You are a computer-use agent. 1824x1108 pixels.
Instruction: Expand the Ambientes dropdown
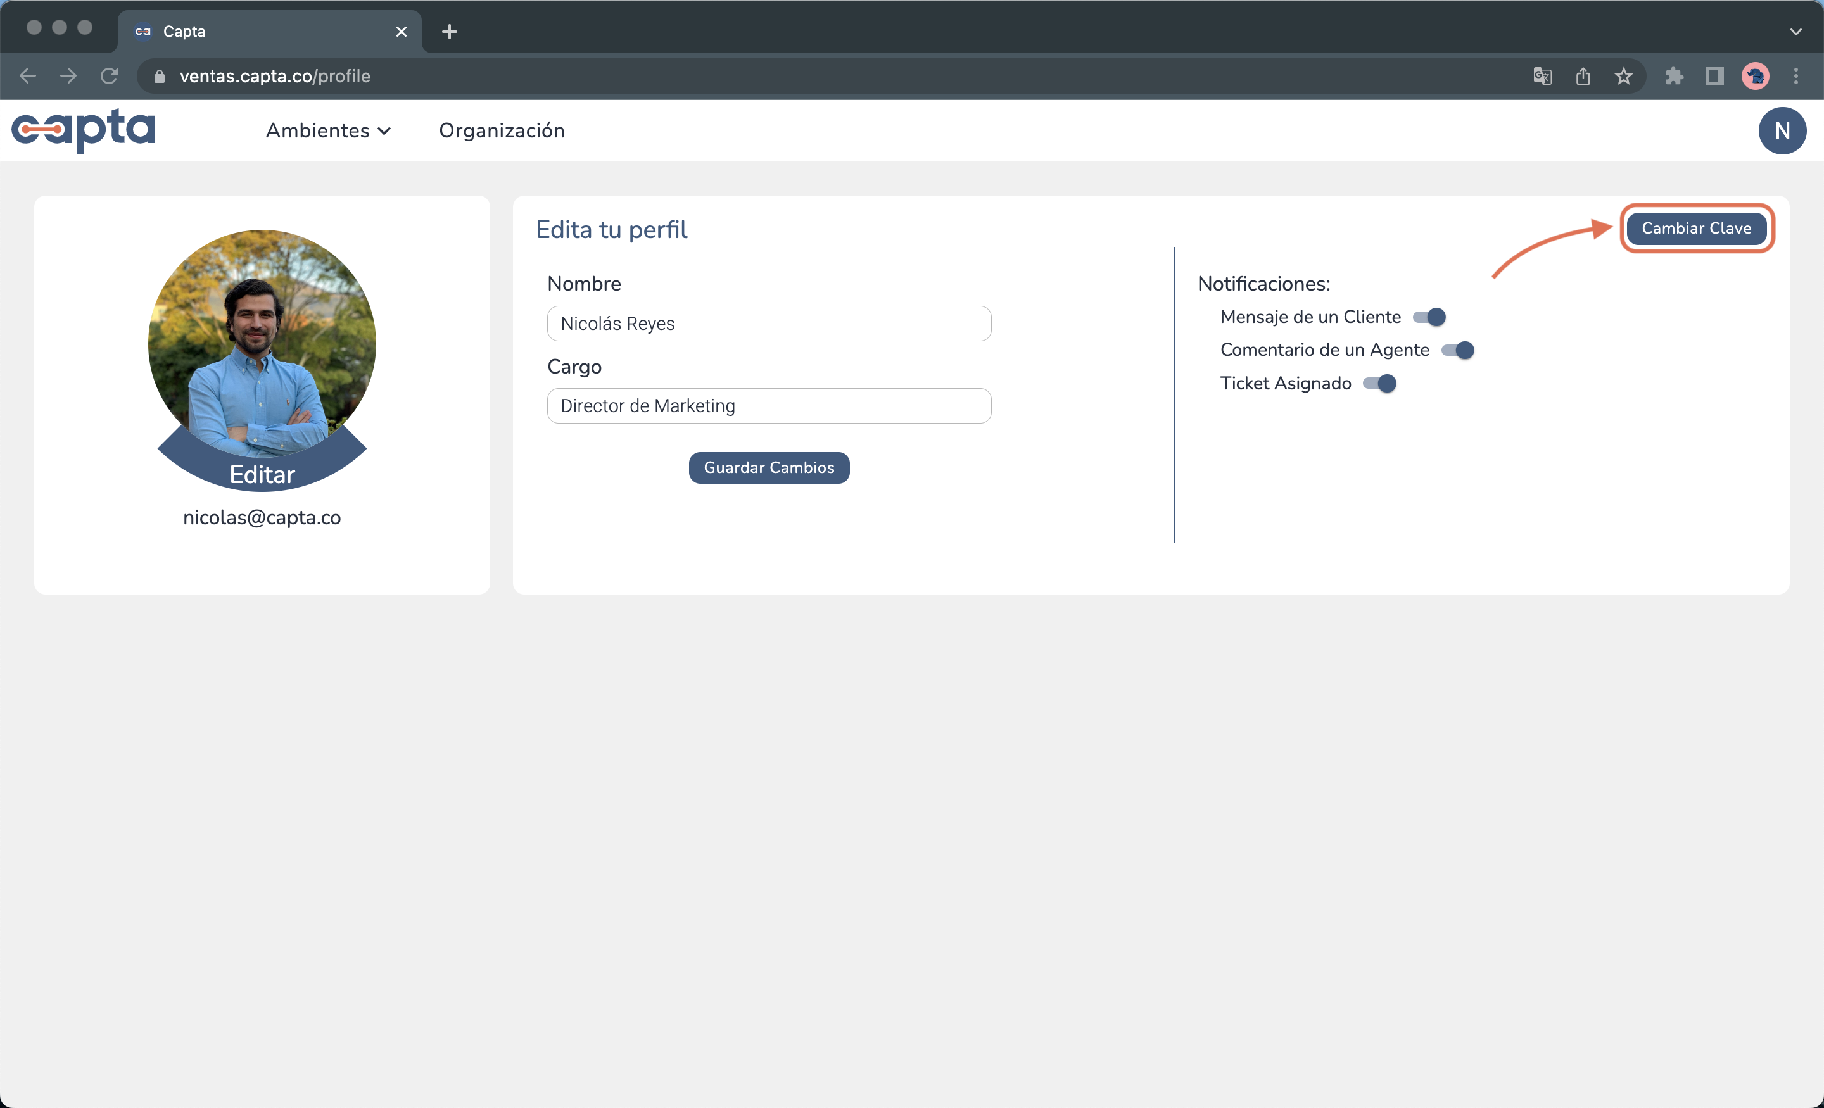328,131
